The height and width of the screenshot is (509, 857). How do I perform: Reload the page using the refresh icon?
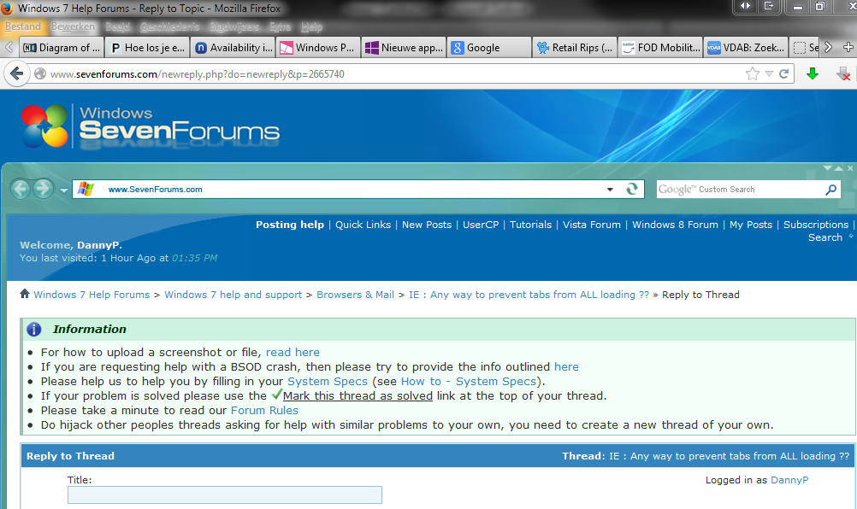click(x=783, y=73)
